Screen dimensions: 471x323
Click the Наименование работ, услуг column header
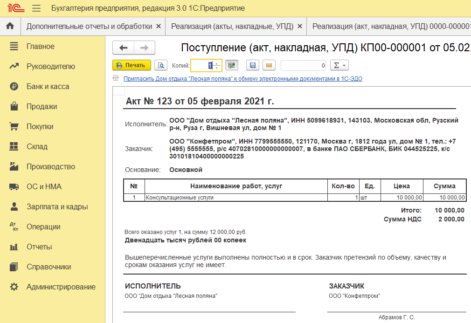[236, 186]
